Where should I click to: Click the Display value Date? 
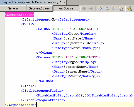[x=73, y=34]
